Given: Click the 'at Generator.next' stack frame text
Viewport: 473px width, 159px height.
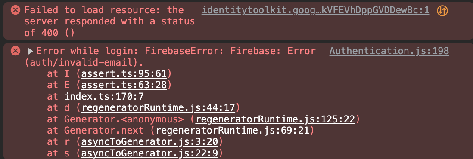Looking at the screenshot, I should tap(95, 131).
